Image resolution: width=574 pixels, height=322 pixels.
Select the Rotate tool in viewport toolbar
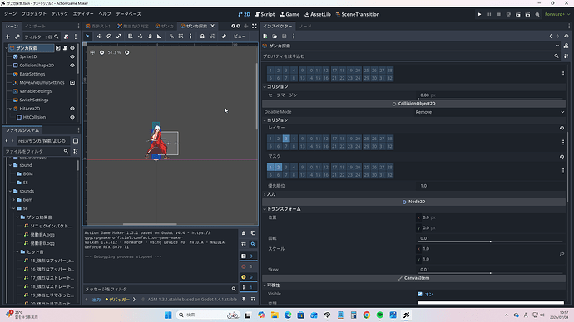coord(109,37)
